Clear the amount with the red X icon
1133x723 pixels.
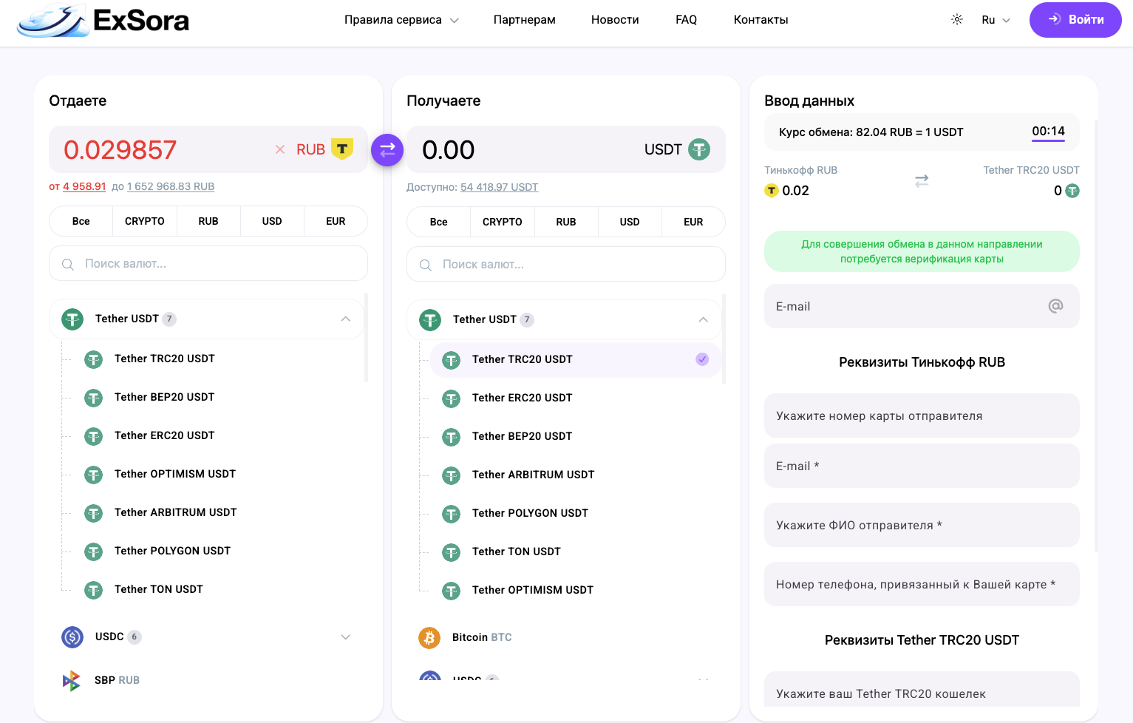[280, 149]
